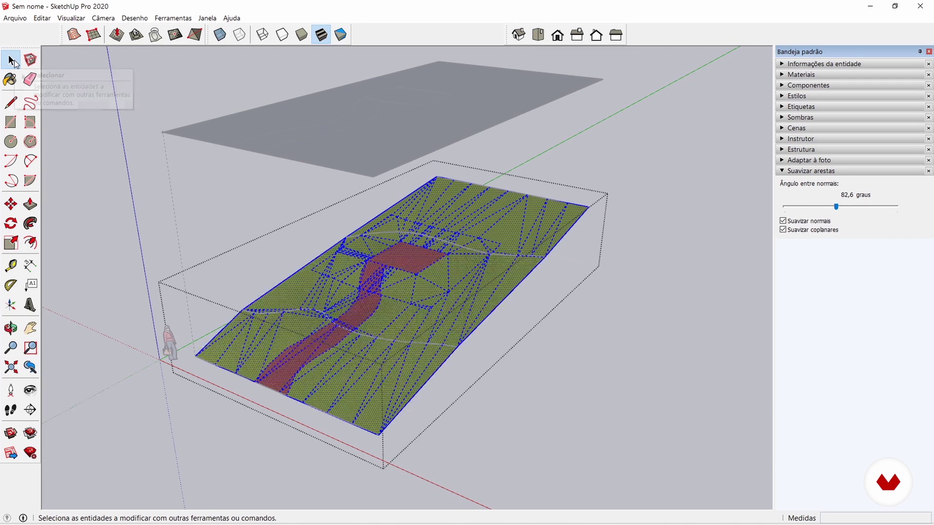
Task: Click the angle between normals slider
Action: point(836,207)
